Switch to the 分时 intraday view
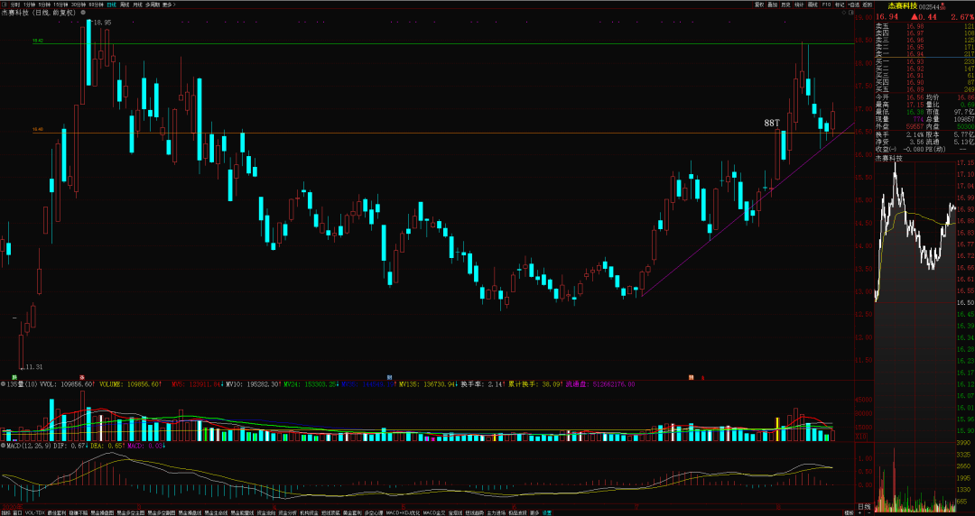The width and height of the screenshot is (975, 516). click(x=15, y=5)
